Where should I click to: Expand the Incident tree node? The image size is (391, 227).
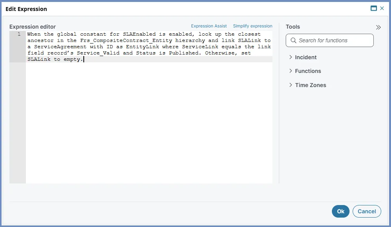[290, 57]
